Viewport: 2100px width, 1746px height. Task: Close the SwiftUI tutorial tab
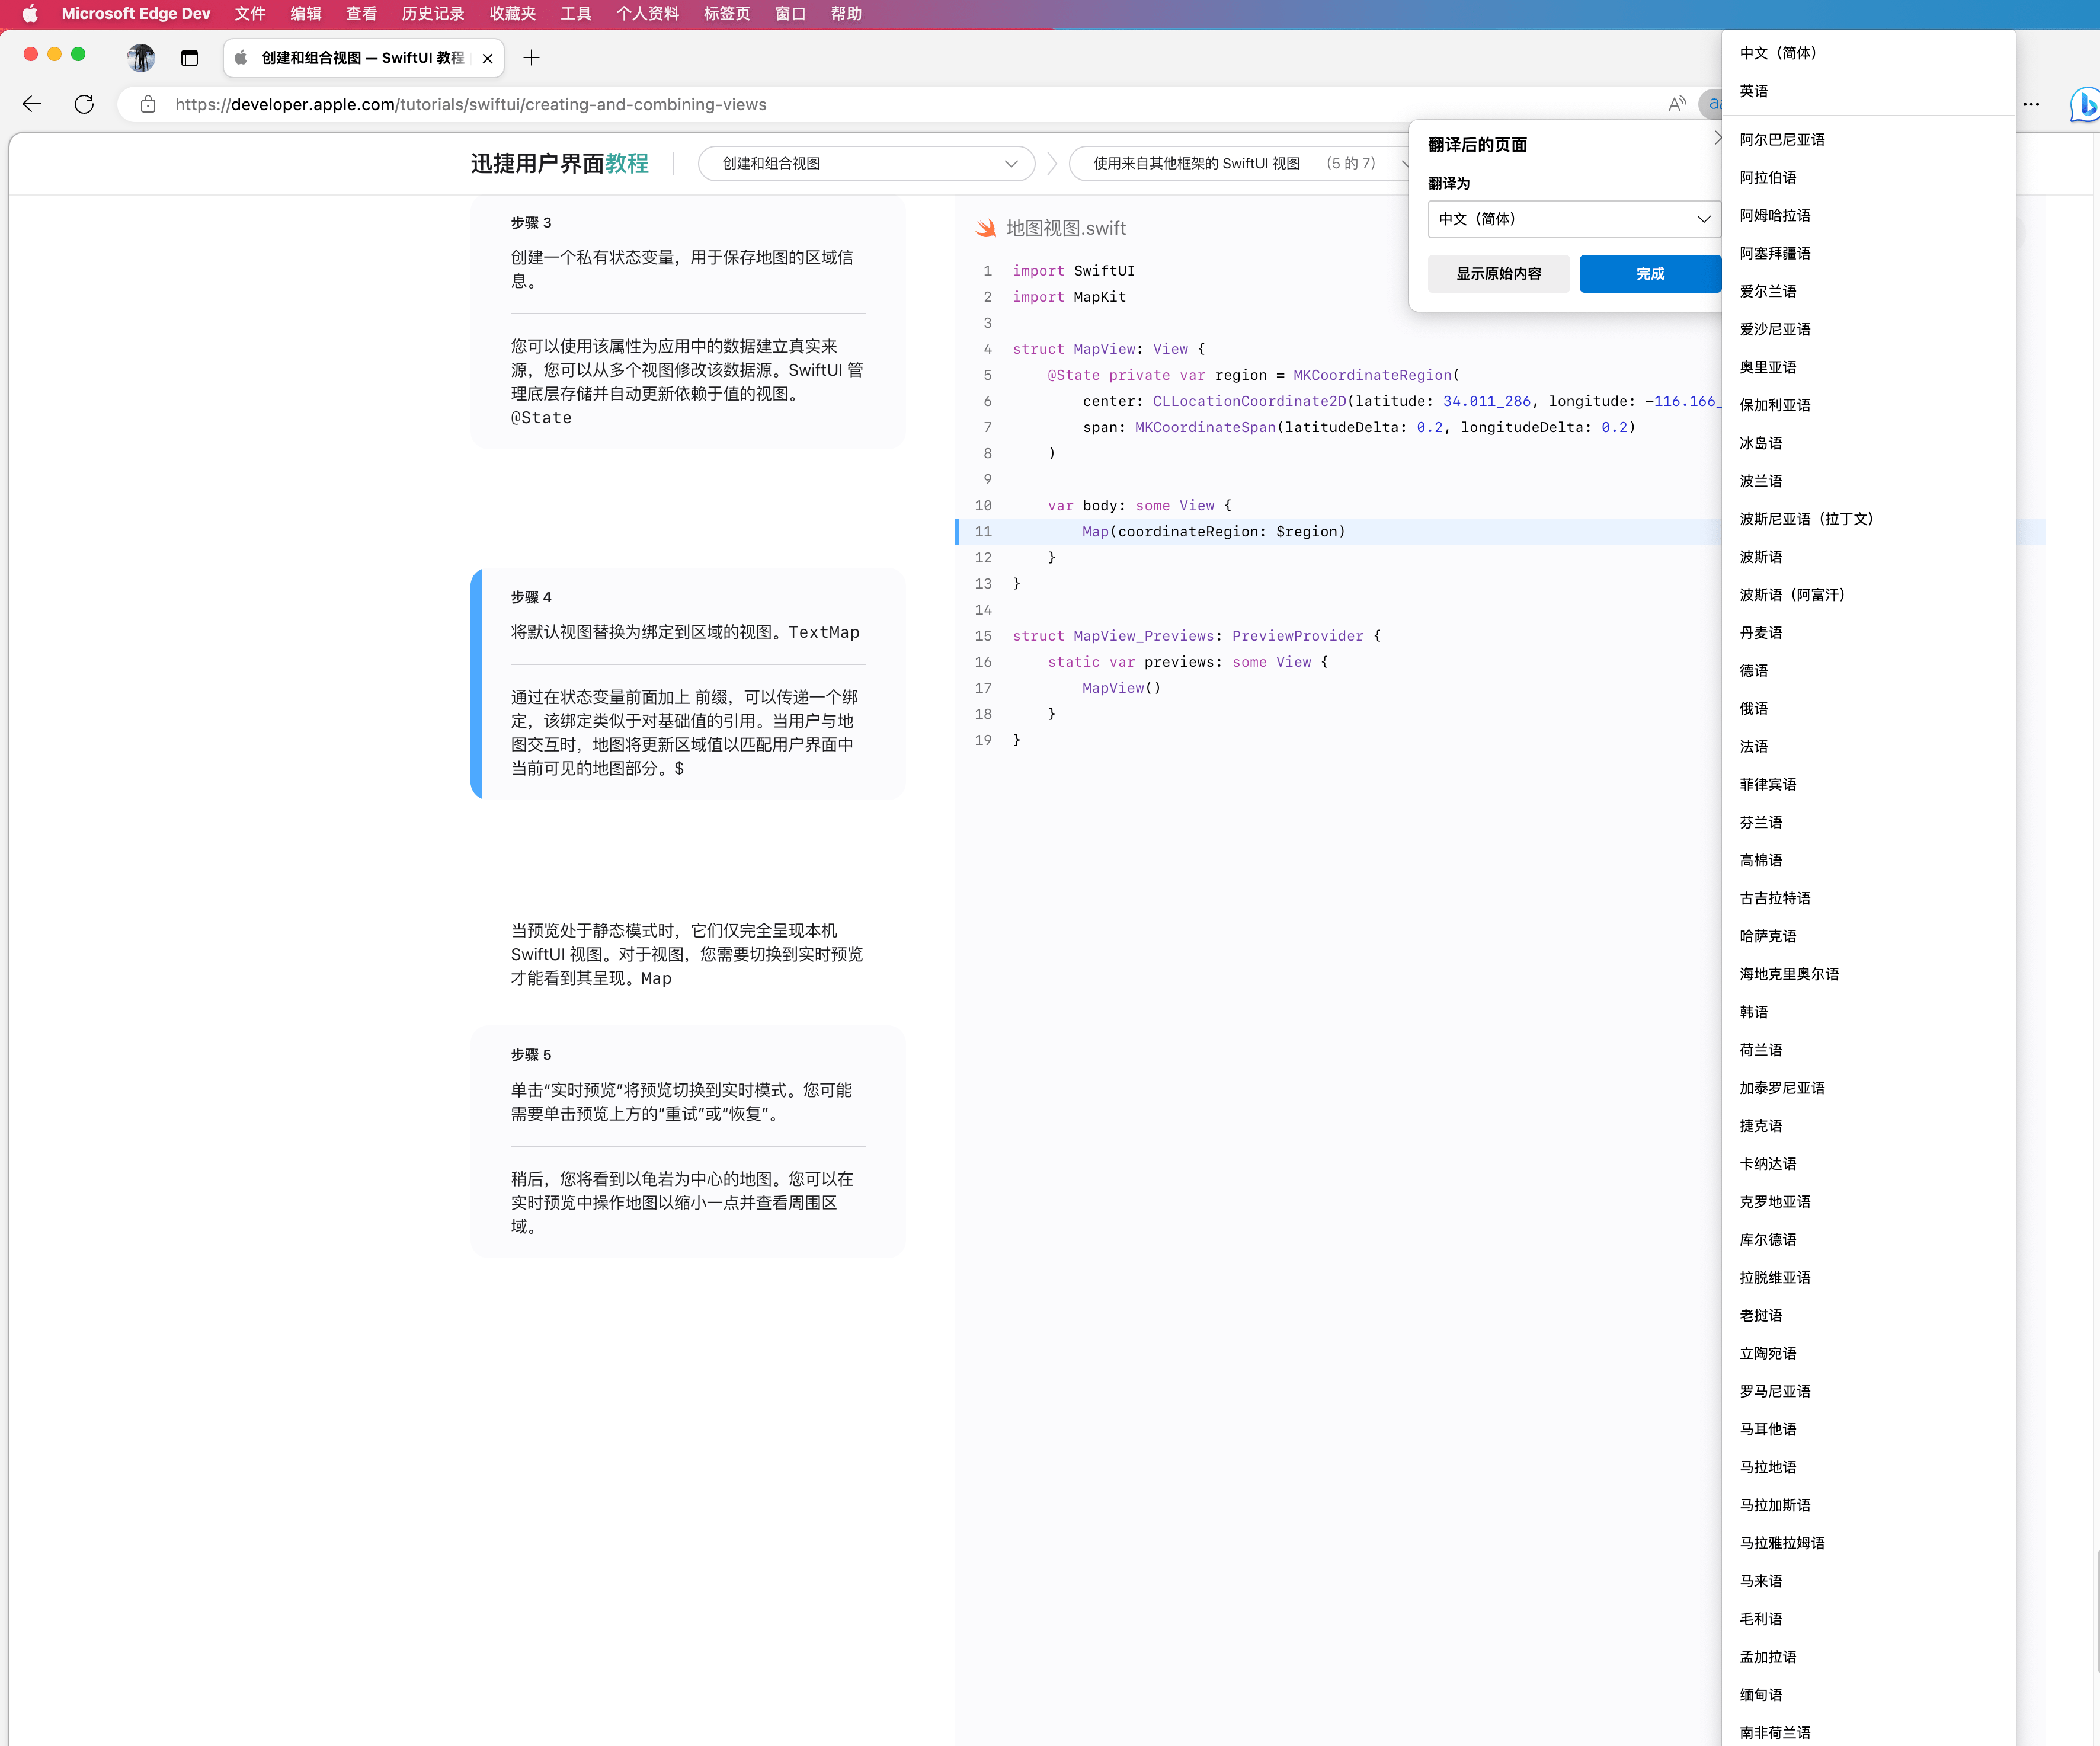point(487,59)
